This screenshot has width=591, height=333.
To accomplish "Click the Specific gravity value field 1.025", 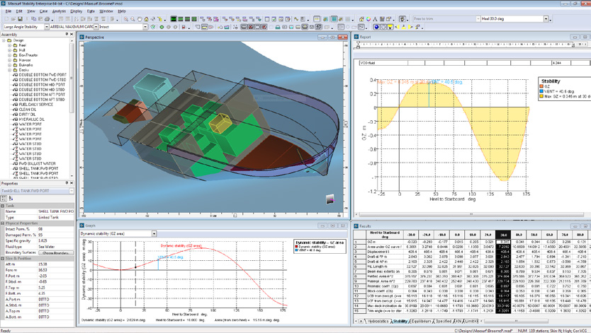I will [56, 241].
